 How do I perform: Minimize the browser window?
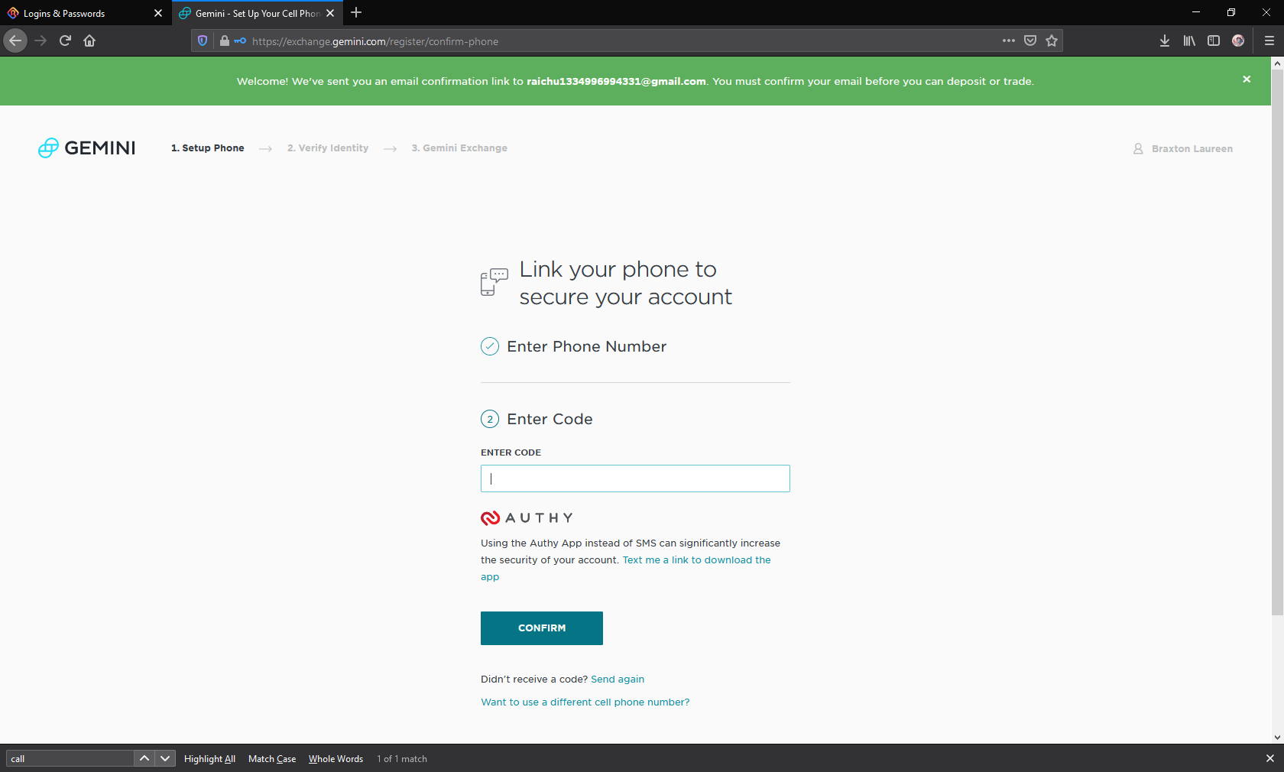[x=1196, y=12]
